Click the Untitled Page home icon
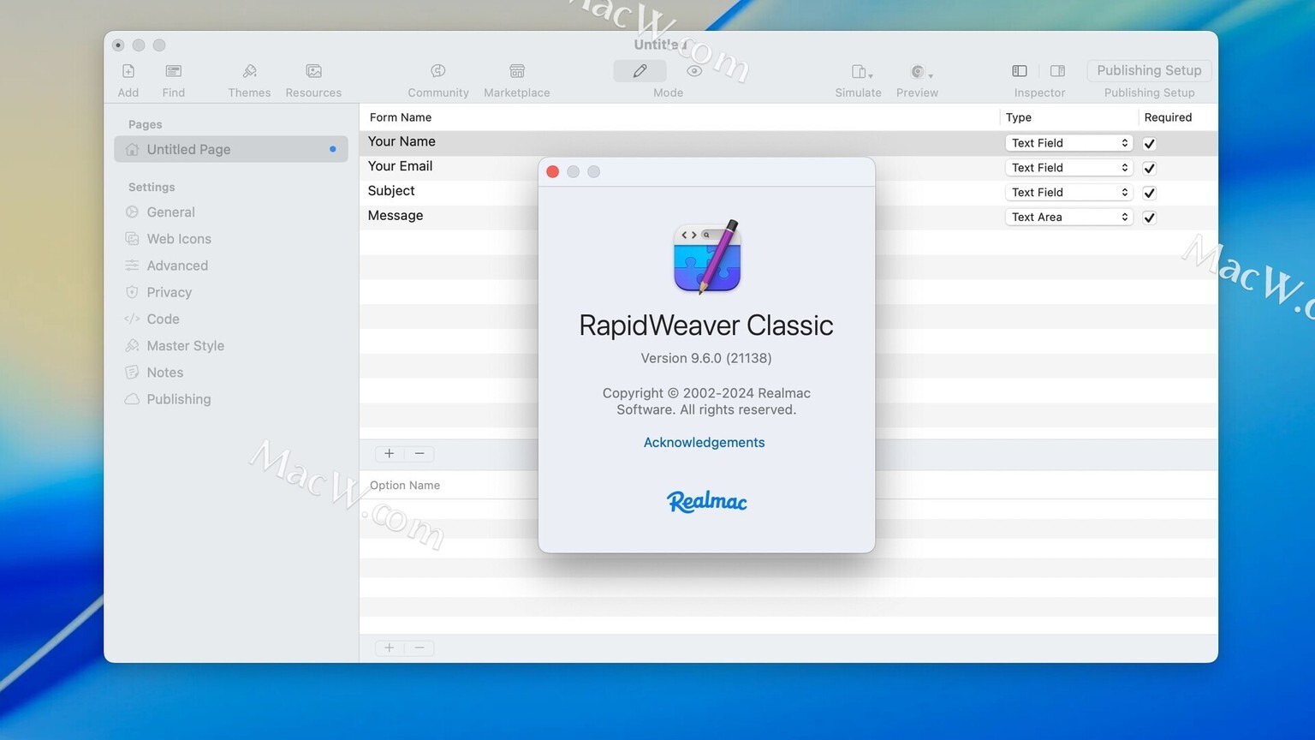Viewport: 1315px width, 740px height. (132, 149)
